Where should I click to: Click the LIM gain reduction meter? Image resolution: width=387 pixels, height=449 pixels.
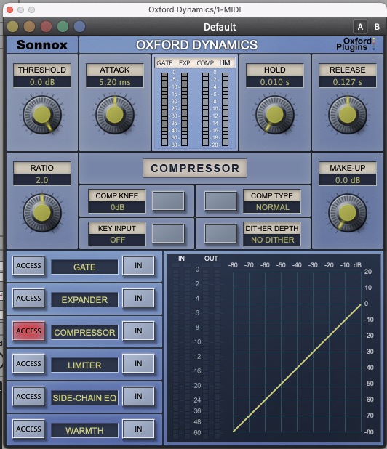click(x=225, y=110)
